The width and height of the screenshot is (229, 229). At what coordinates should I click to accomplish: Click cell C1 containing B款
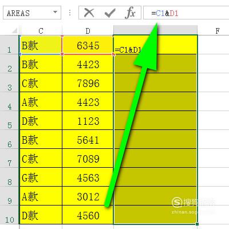pyautogui.click(x=41, y=45)
